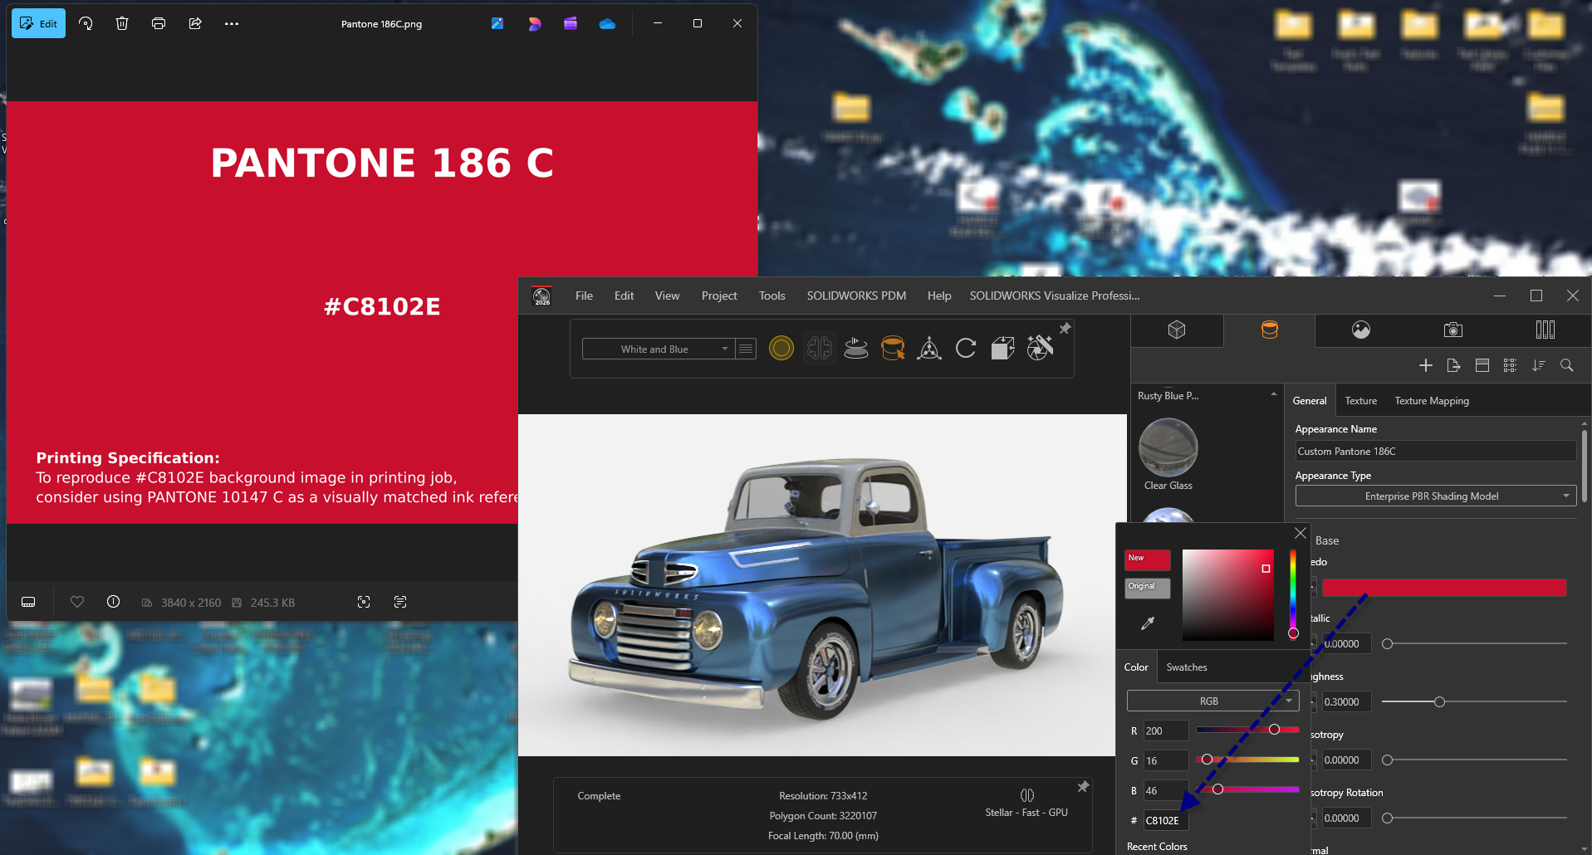This screenshot has height=855, width=1592.
Task: Delete the Pantone 186C image in Photos
Action: click(122, 23)
